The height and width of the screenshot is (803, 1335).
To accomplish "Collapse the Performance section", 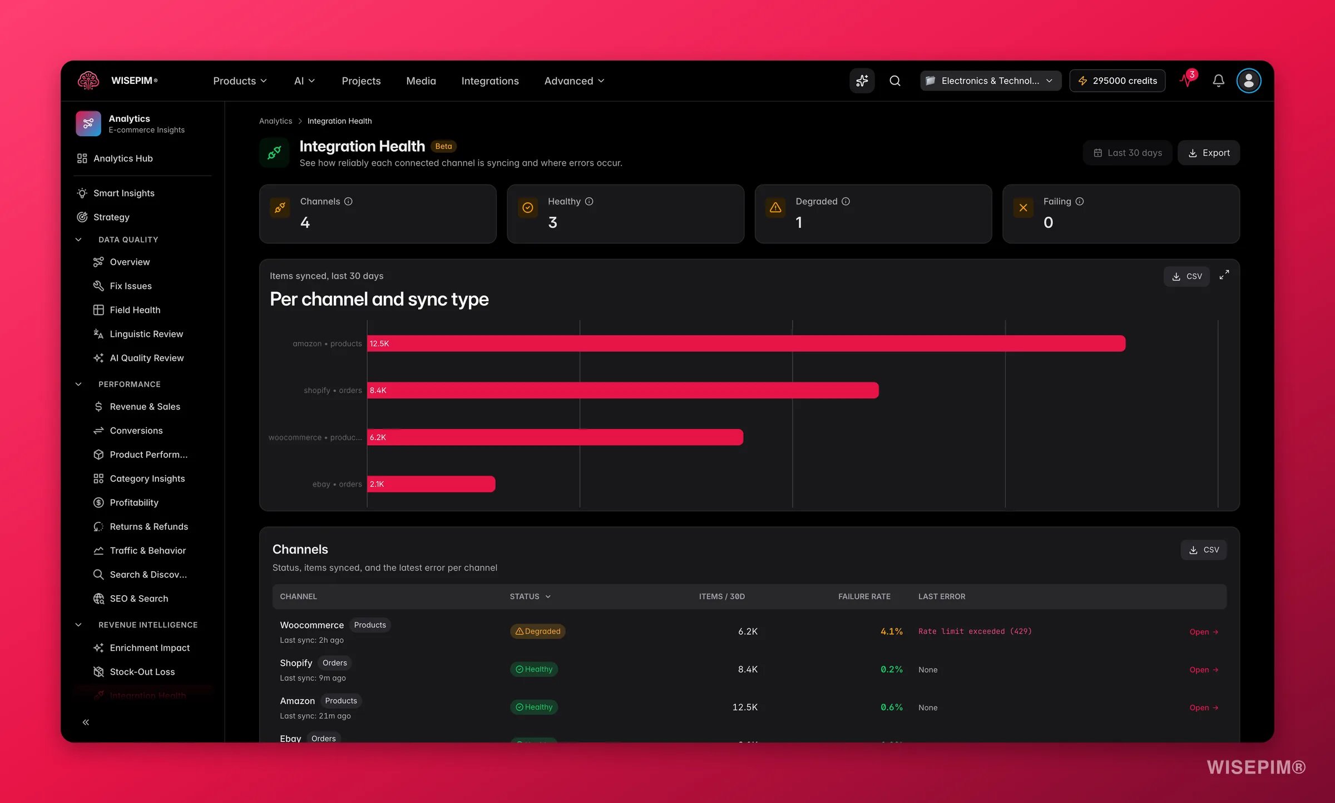I will pos(78,384).
